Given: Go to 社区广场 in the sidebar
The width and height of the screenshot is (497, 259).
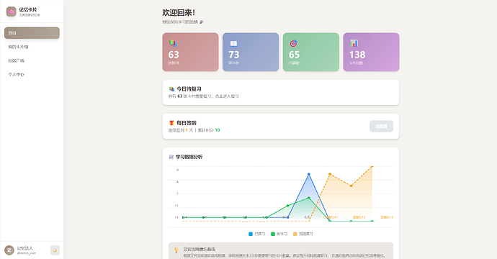Looking at the screenshot, I should [32, 60].
